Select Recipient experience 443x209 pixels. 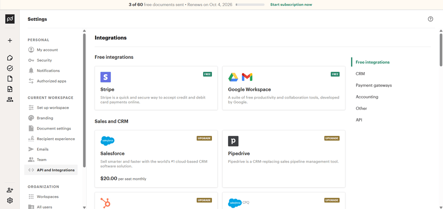pos(56,139)
